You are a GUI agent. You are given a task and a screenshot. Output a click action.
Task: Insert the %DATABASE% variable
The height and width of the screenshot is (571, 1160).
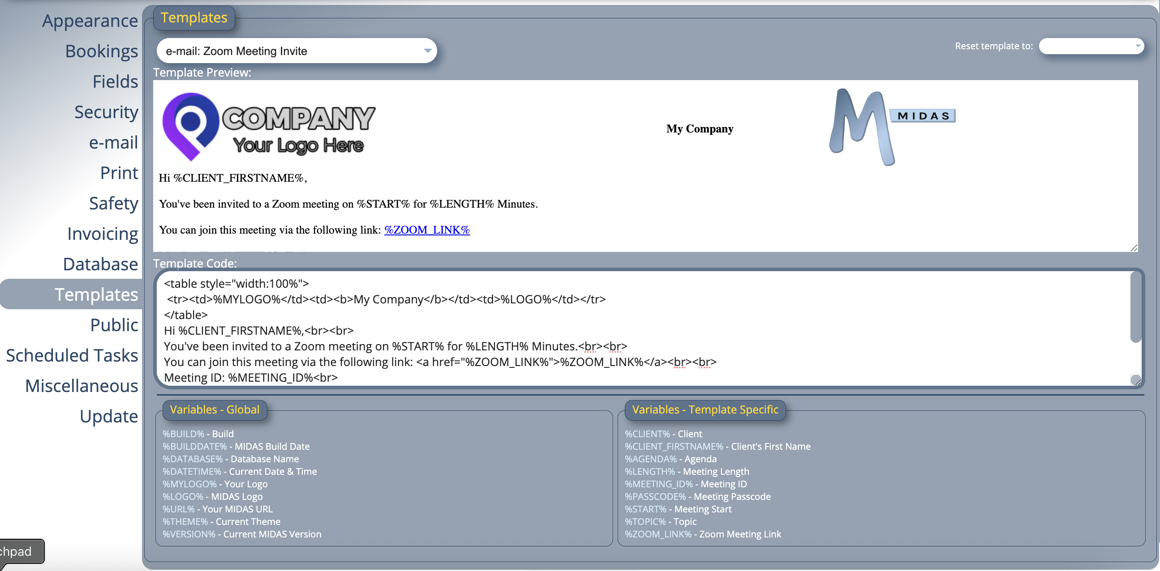coord(193,459)
